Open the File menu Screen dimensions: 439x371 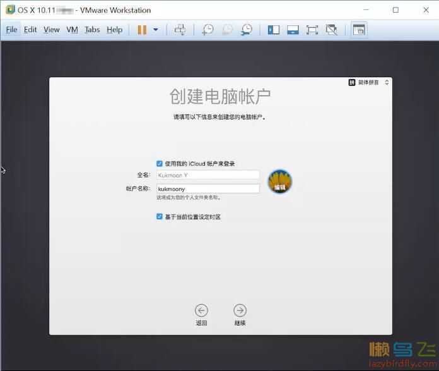pyautogui.click(x=11, y=30)
